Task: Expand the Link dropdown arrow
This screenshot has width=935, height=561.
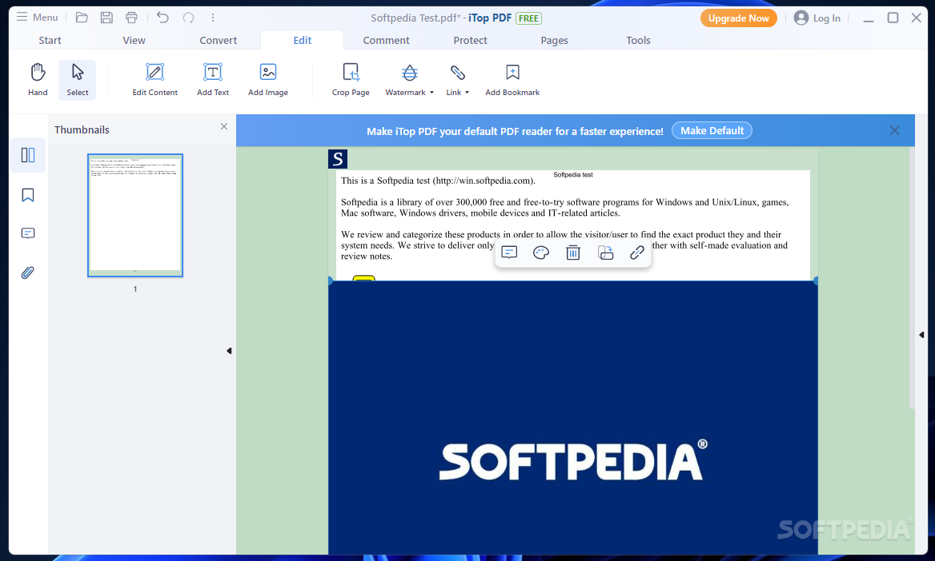Action: point(467,93)
